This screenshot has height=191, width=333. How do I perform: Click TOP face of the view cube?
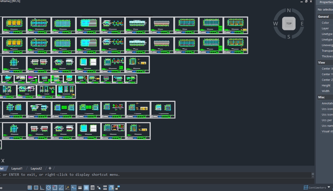pyautogui.click(x=289, y=24)
